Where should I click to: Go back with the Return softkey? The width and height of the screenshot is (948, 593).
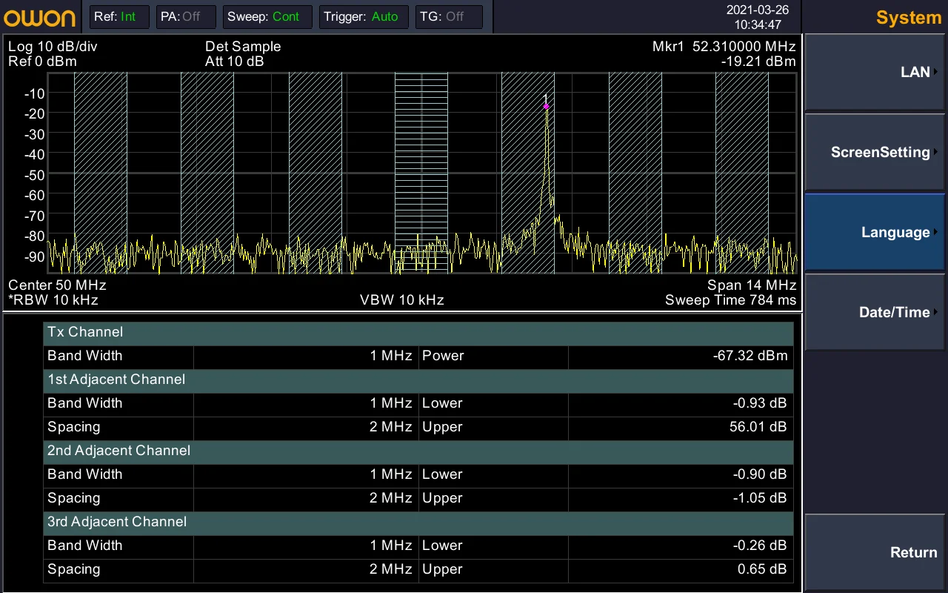click(875, 552)
